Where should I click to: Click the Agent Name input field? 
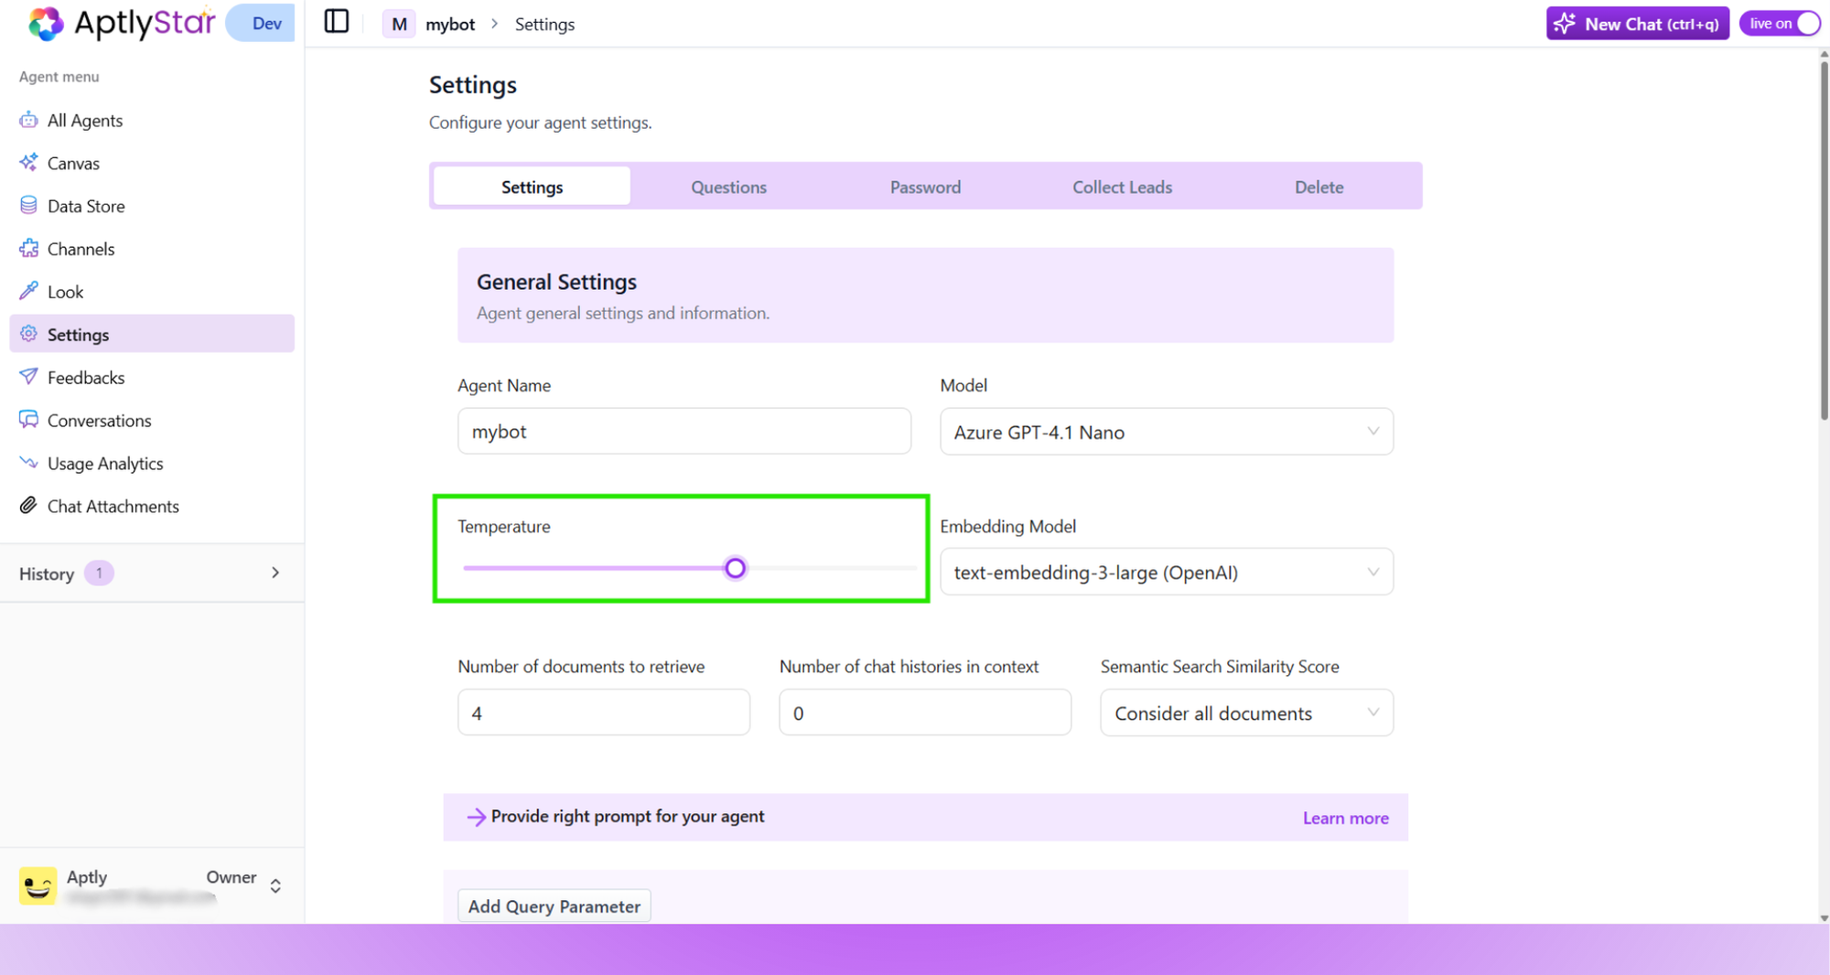click(684, 431)
